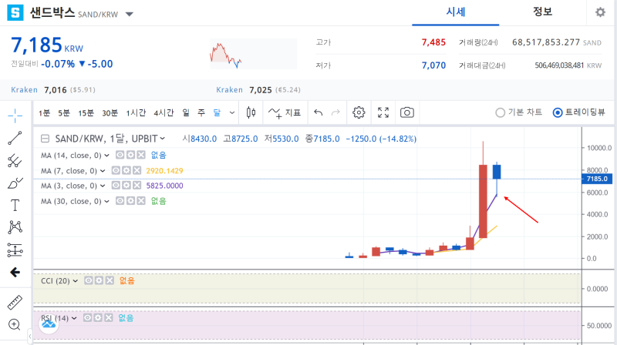Screen dimensions: 617x345
Task: Select the 1시간 timeframe
Action: [136, 113]
